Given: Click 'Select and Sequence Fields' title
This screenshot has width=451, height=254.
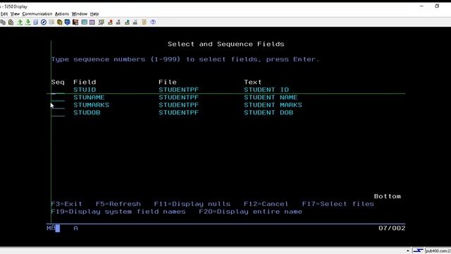Looking at the screenshot, I should (225, 44).
